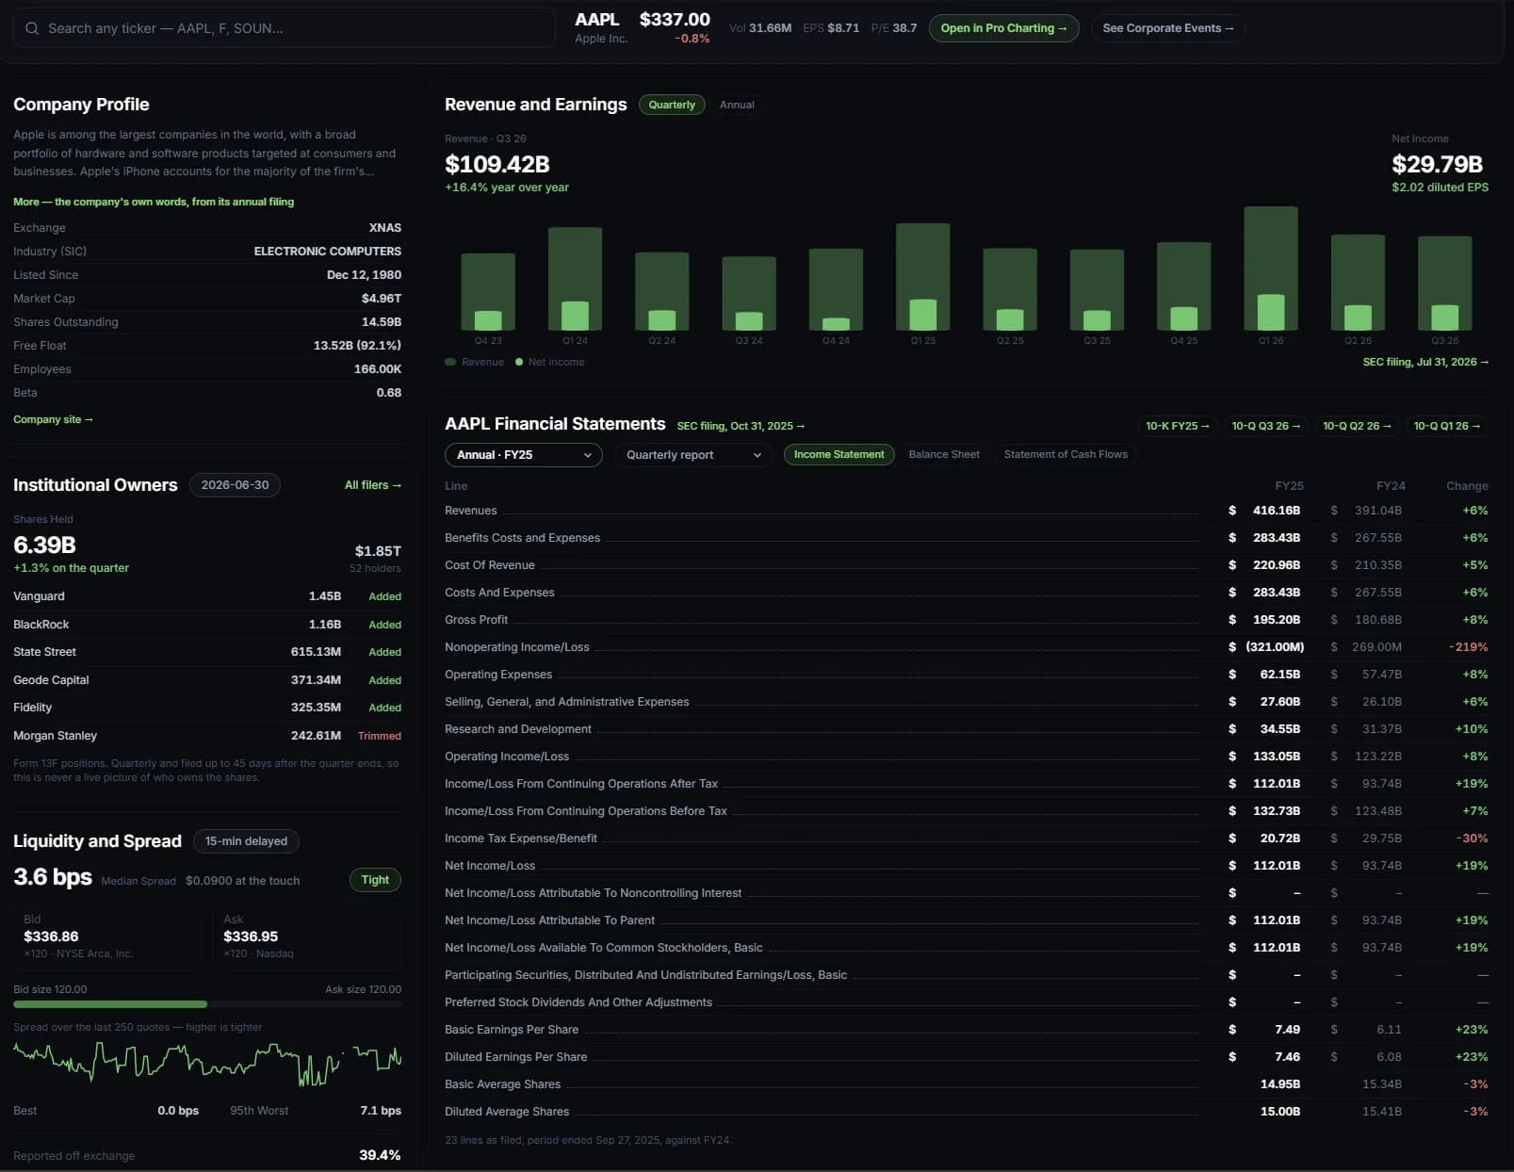The image size is (1514, 1172).
Task: Open SEC filing Jul 31, 2026 link
Action: click(x=1425, y=362)
